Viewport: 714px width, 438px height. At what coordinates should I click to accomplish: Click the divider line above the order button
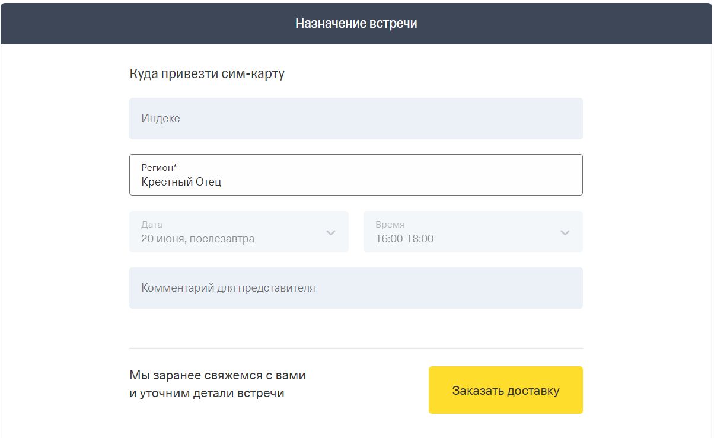[x=356, y=348]
